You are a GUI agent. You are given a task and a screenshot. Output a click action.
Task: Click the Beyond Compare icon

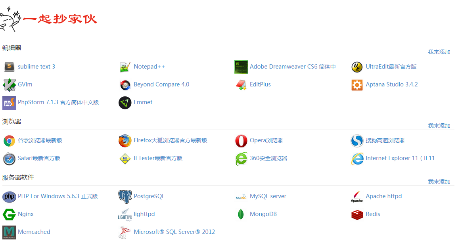click(125, 85)
